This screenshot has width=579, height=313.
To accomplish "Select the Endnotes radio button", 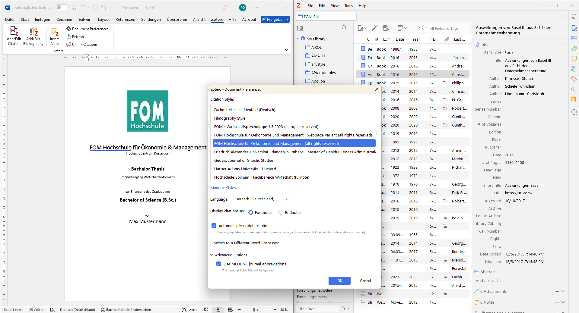I will [281, 213].
